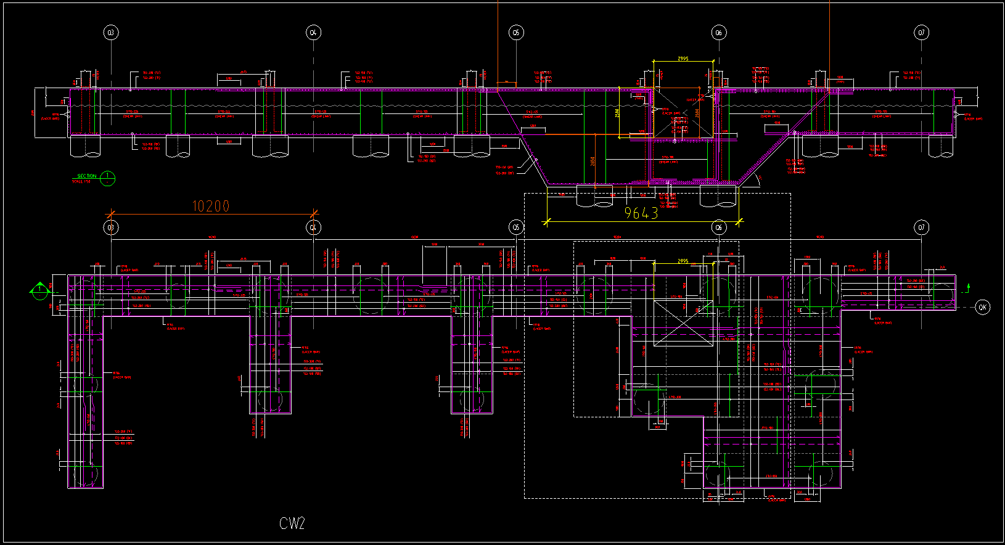
Task: Click the OK grid bubble on the right
Action: 983,307
